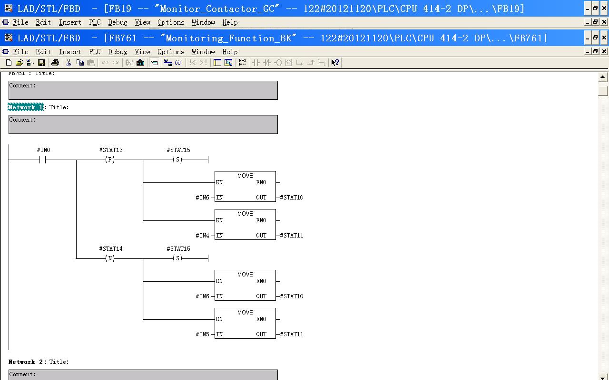Image resolution: width=609 pixels, height=380 pixels.
Task: Toggle the Details view icon
Action: point(228,63)
